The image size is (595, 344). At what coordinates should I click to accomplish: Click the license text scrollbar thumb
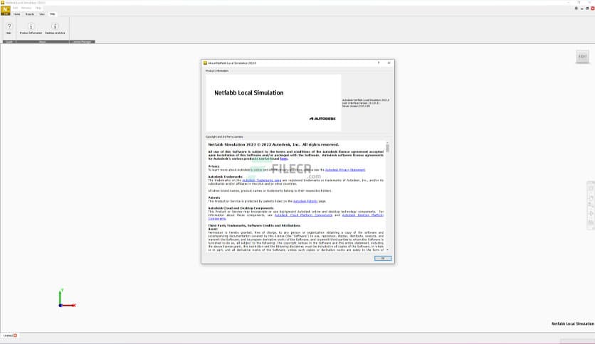pyautogui.click(x=387, y=148)
